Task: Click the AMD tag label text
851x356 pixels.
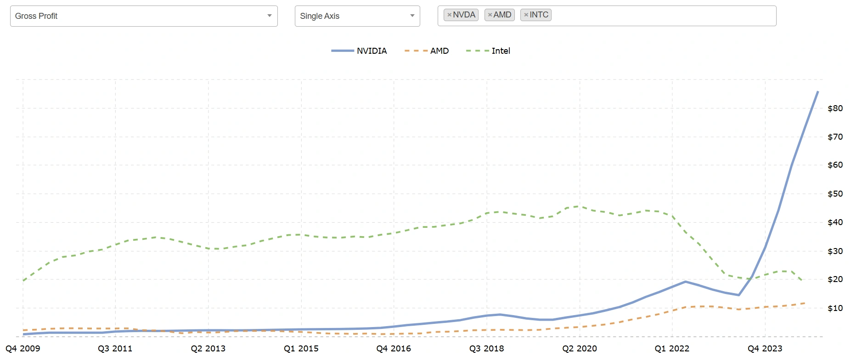Action: click(502, 15)
